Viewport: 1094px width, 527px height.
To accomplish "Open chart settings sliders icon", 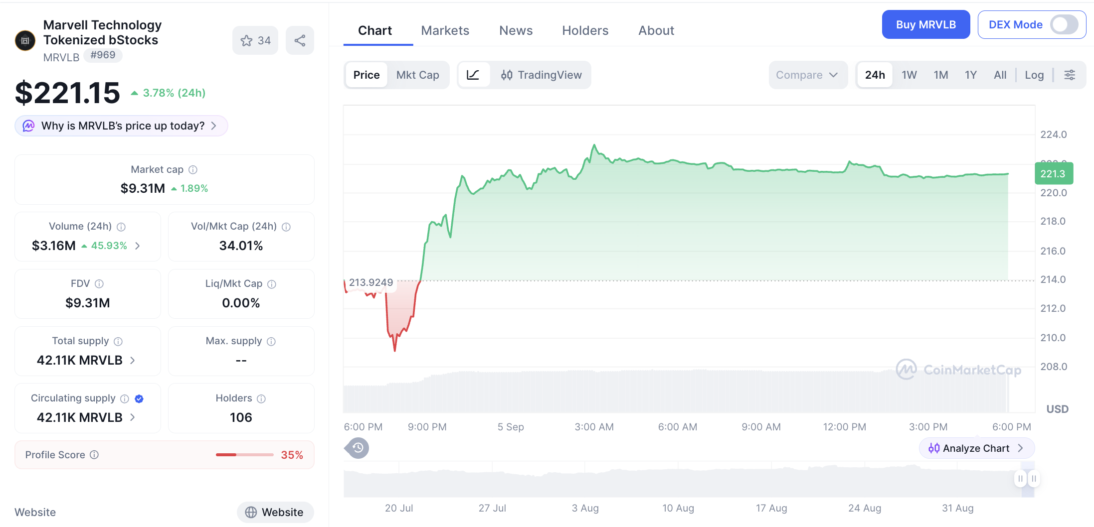I will [1070, 75].
